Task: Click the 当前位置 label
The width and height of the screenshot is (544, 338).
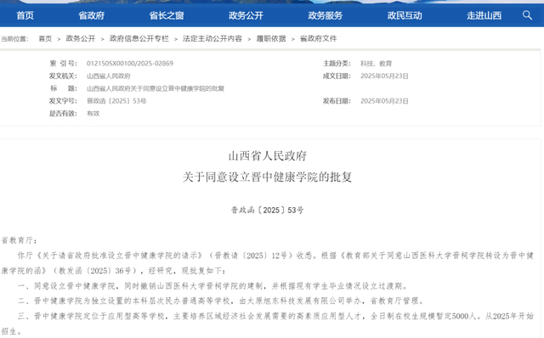Action: (15, 38)
